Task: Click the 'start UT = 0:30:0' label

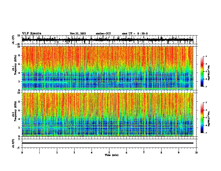Action: (135, 34)
